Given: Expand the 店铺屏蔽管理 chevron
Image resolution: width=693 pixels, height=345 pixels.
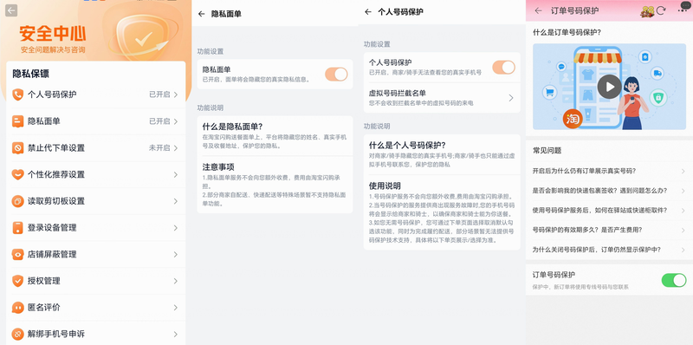Looking at the screenshot, I should pyautogui.click(x=176, y=254).
